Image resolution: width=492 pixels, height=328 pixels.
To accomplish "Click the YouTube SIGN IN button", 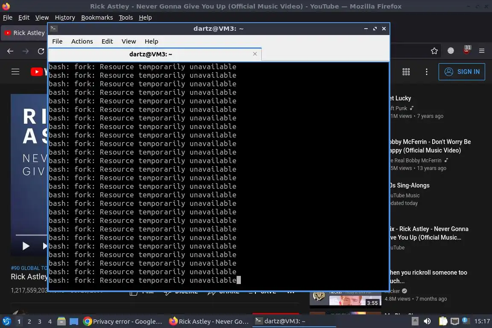I will 462,72.
